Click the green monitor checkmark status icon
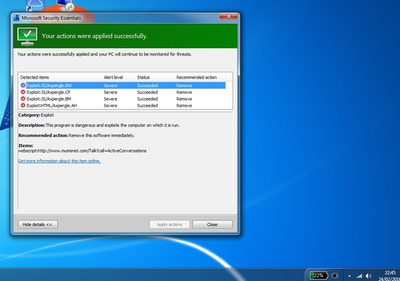400x281 pixels. point(27,37)
